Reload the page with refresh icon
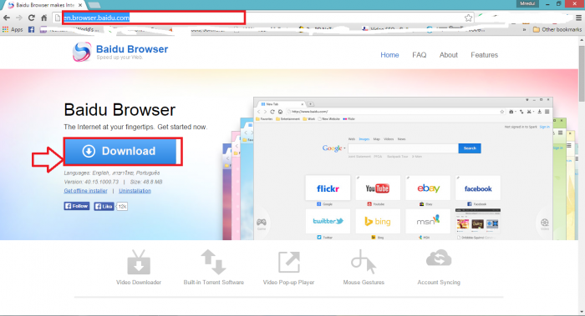Image resolution: width=585 pixels, height=316 pixels. 32,18
